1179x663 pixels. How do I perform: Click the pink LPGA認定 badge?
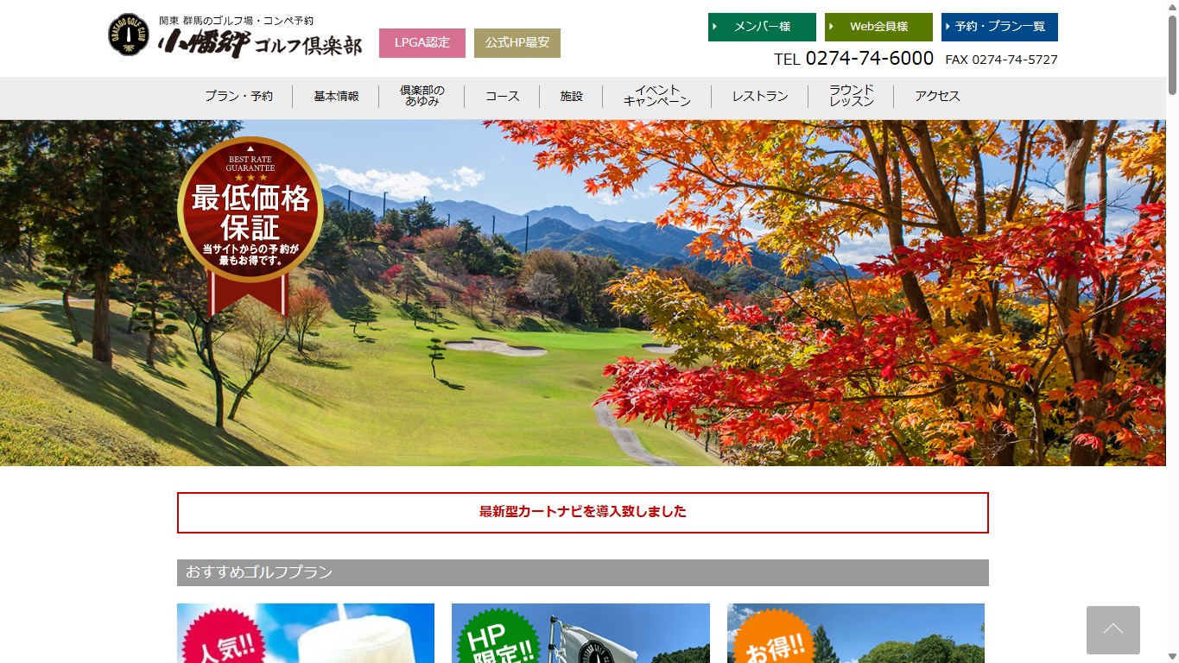pos(422,43)
